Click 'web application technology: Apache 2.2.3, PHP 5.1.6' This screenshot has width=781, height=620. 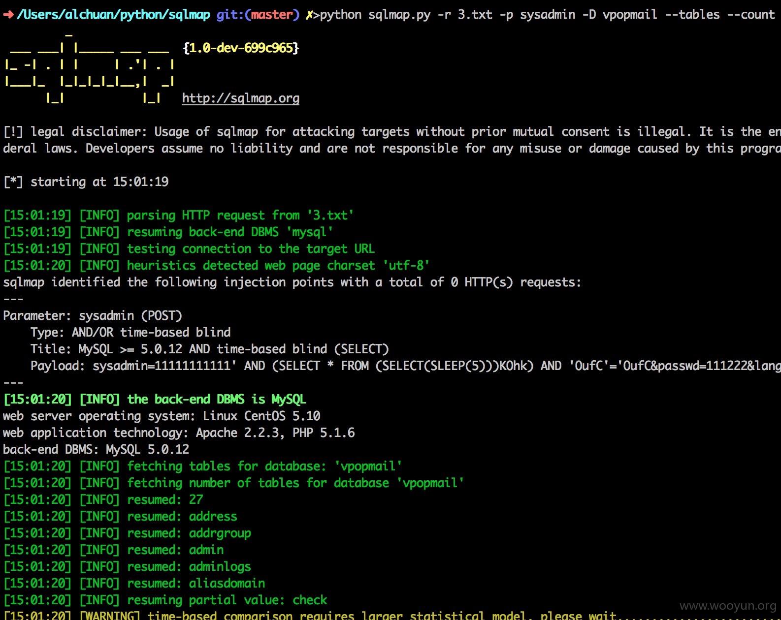pyautogui.click(x=179, y=433)
